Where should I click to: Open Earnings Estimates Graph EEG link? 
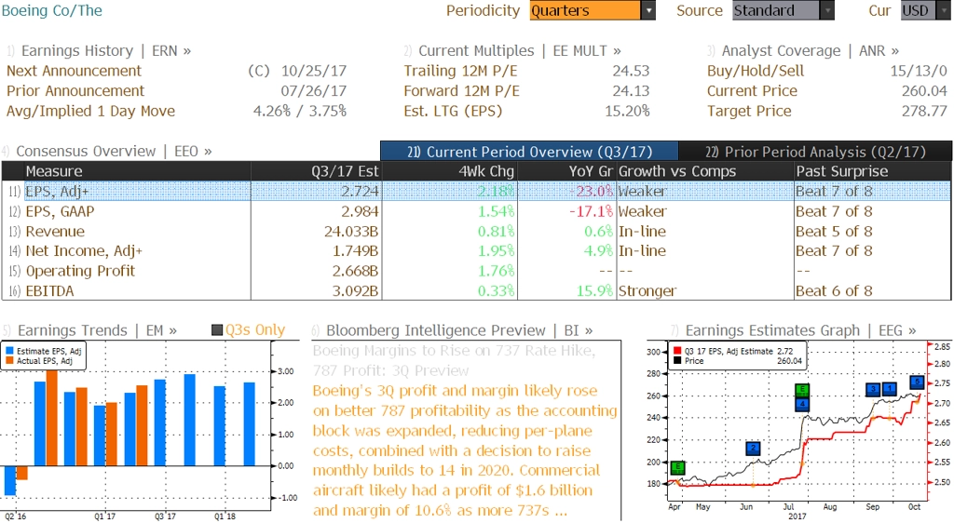point(800,330)
